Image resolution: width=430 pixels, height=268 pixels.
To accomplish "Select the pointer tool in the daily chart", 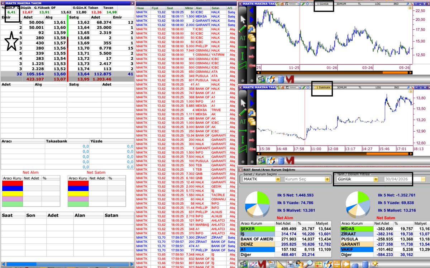I will (243, 19).
